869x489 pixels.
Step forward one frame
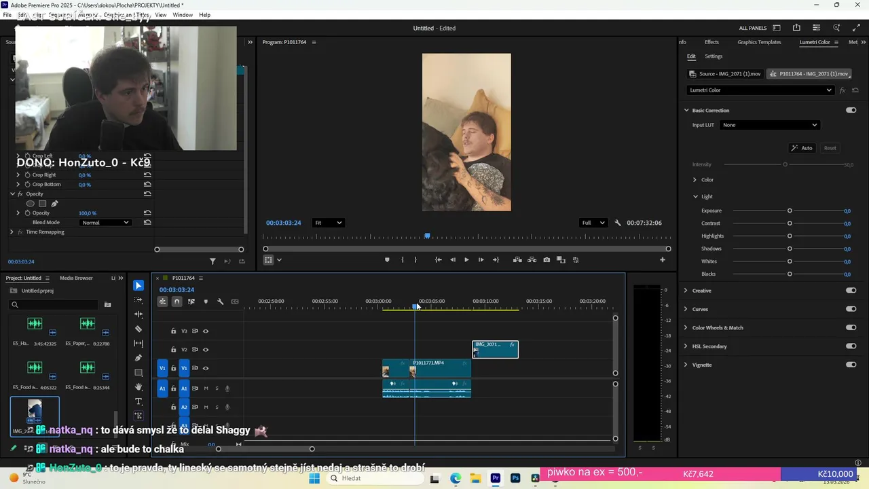click(x=481, y=259)
